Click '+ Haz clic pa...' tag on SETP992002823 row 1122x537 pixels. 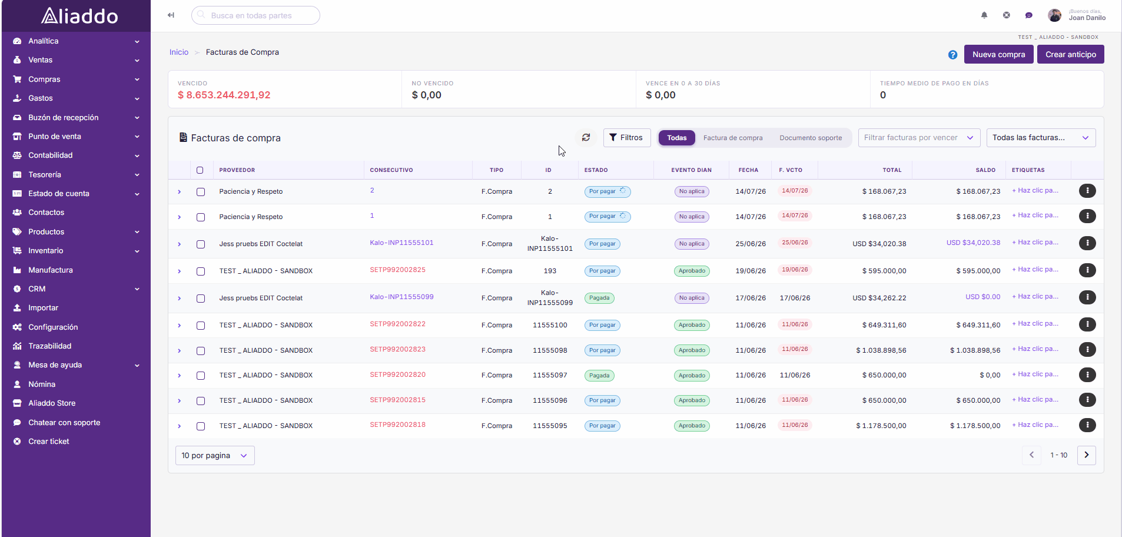[1035, 349]
